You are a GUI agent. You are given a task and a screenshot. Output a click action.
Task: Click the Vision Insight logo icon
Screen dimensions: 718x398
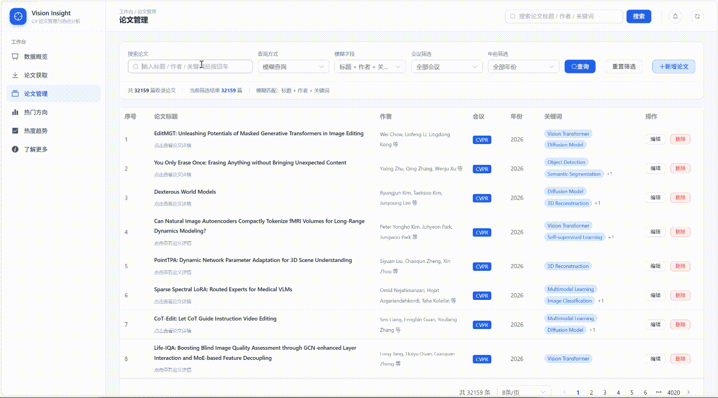(18, 17)
